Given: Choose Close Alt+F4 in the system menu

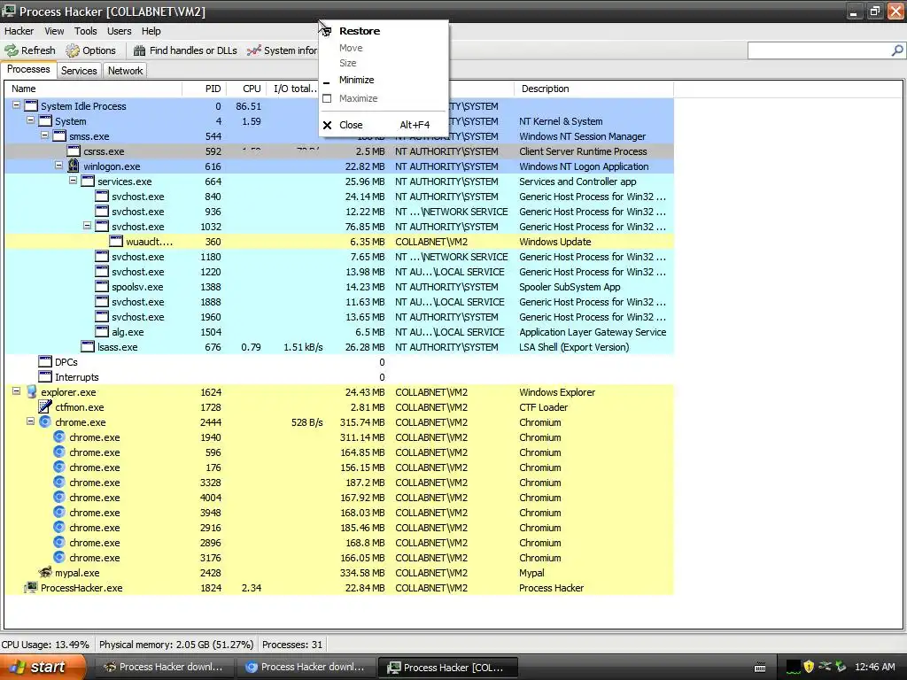Looking at the screenshot, I should tap(384, 125).
